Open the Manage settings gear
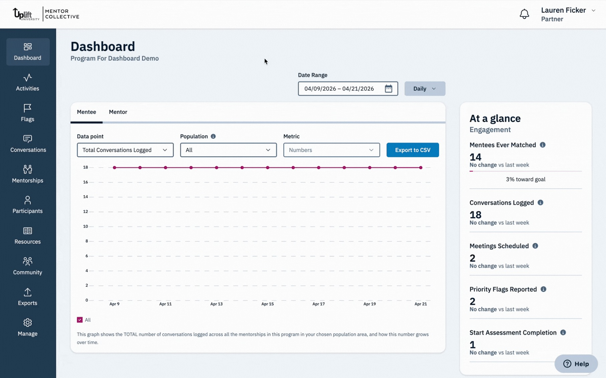Image resolution: width=606 pixels, height=378 pixels. pyautogui.click(x=28, y=327)
